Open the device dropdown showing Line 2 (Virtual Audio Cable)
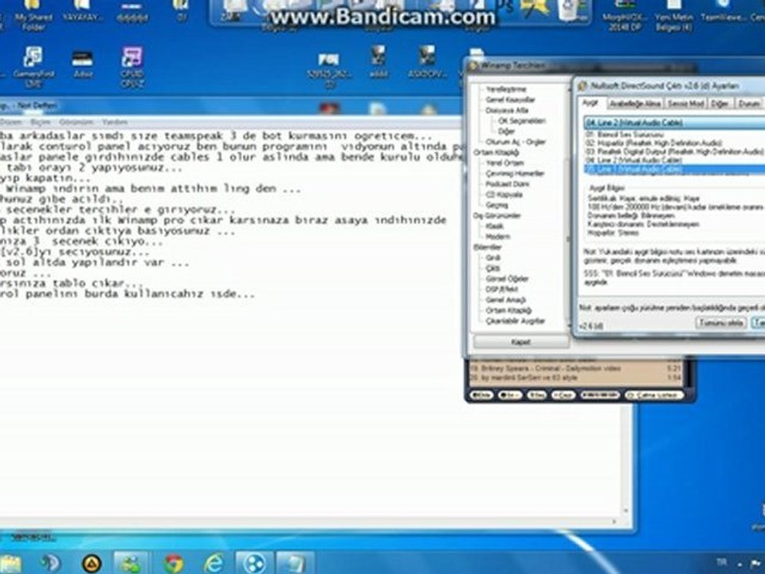This screenshot has height=574, width=765. tap(674, 123)
